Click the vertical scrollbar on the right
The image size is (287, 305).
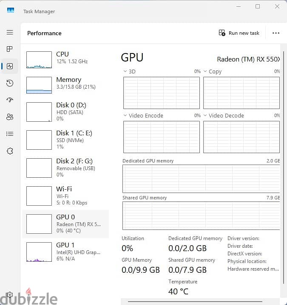click(x=284, y=167)
